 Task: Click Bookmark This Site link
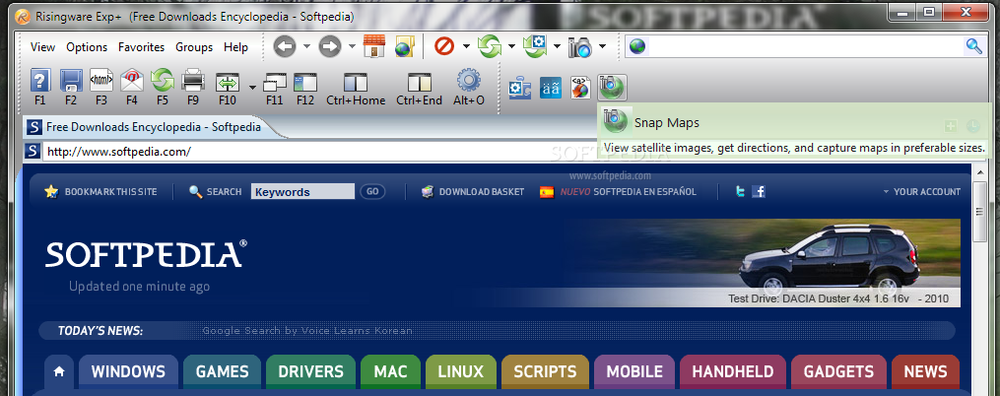tap(100, 191)
